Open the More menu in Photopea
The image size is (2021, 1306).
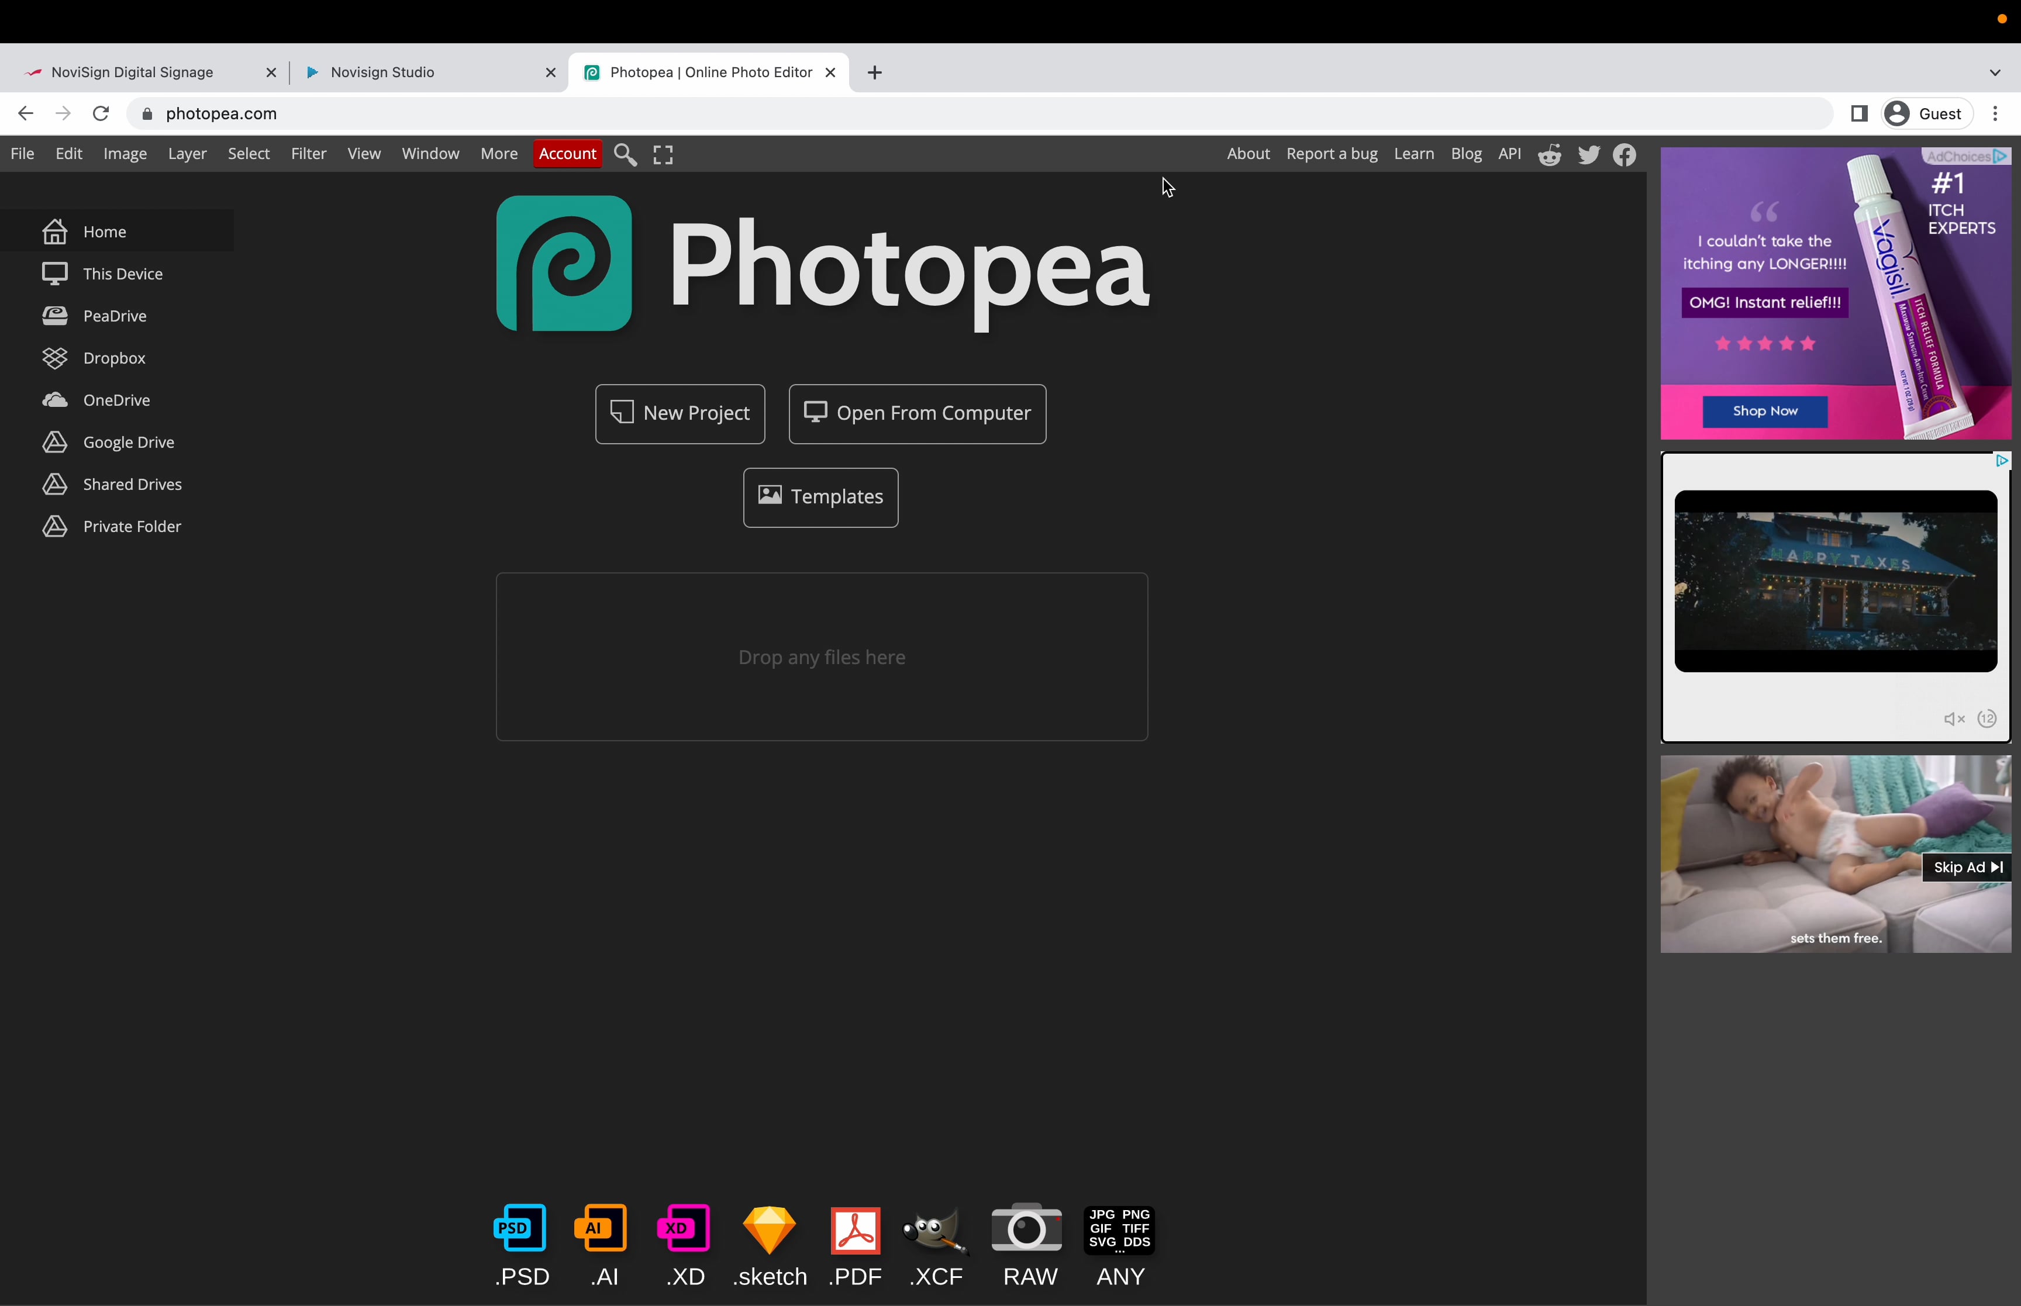click(499, 154)
